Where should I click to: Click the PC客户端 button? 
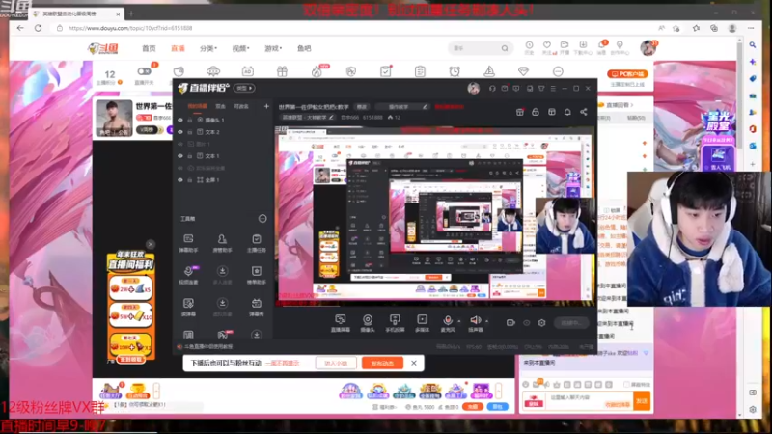point(627,74)
